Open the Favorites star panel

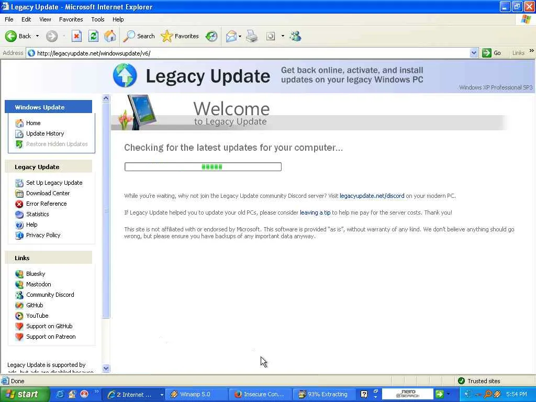click(180, 36)
